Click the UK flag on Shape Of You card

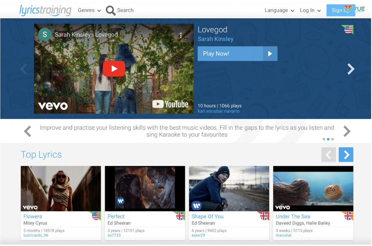tap(264, 216)
